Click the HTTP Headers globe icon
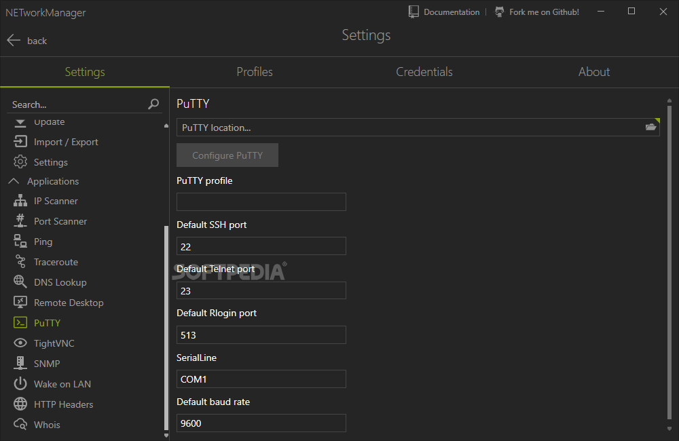Image resolution: width=679 pixels, height=441 pixels. click(x=20, y=404)
